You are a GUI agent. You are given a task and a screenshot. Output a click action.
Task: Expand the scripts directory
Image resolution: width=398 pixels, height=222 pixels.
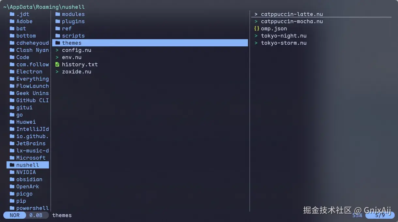pyautogui.click(x=73, y=36)
